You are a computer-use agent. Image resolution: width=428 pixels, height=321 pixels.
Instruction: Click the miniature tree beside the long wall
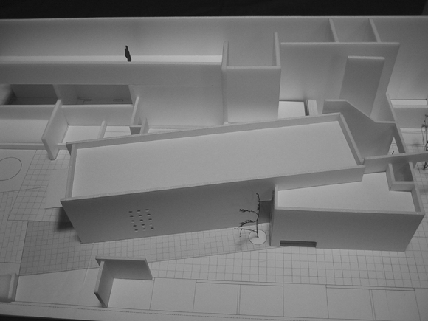(249, 216)
